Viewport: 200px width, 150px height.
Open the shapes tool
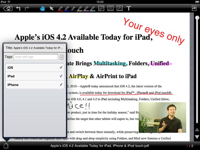click(101, 8)
